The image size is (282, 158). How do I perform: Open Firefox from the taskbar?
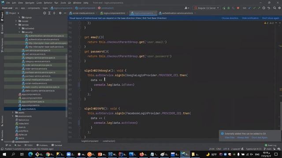(143, 154)
